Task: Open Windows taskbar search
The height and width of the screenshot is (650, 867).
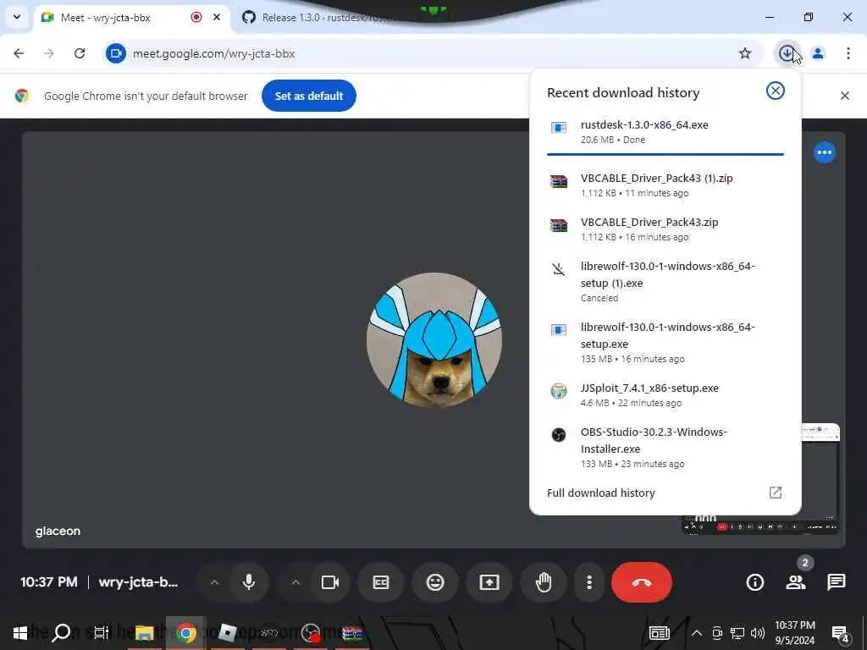Action: coord(61,633)
